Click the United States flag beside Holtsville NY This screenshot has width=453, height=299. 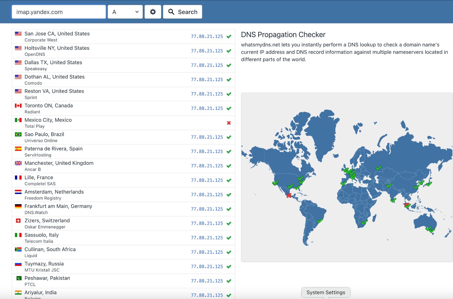click(18, 48)
